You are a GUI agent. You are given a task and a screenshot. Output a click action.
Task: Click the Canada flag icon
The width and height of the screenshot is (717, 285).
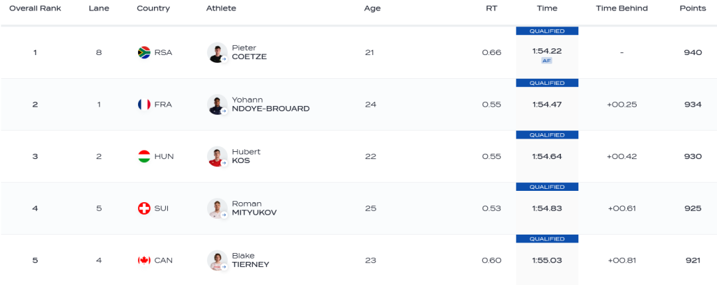[x=143, y=260]
